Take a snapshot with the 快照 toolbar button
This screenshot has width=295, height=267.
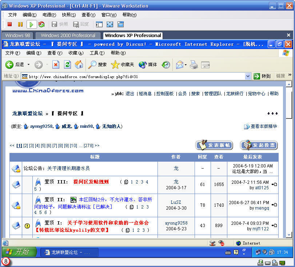click(60, 24)
